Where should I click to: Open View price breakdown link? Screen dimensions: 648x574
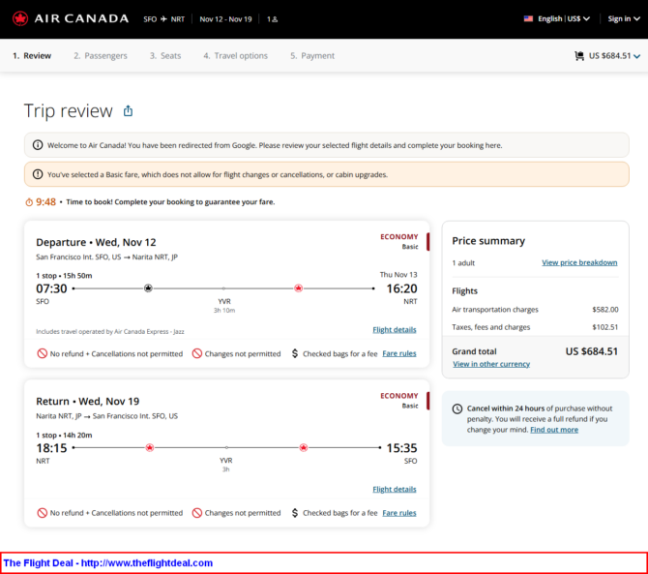pos(579,262)
